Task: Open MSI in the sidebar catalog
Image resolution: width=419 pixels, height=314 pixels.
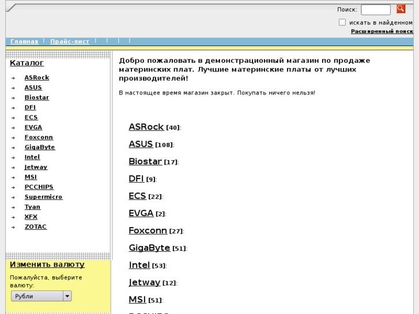Action: coord(31,177)
